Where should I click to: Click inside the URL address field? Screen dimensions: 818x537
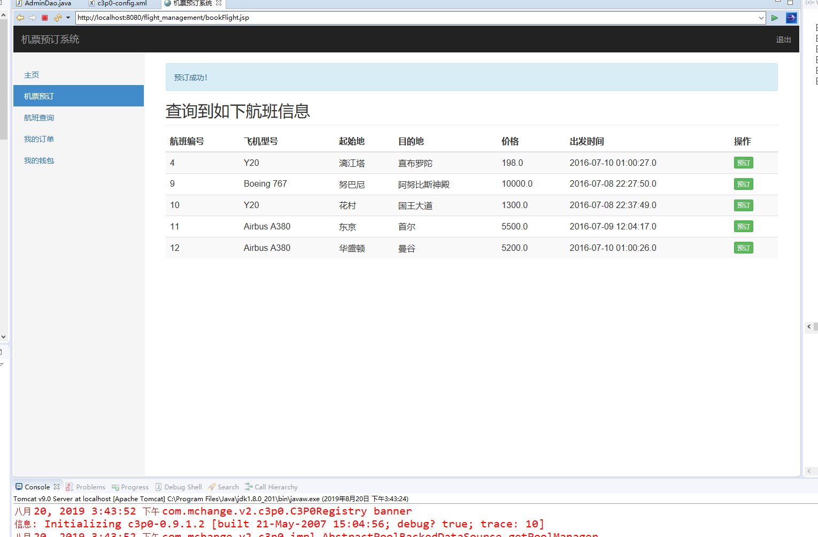tap(374, 17)
